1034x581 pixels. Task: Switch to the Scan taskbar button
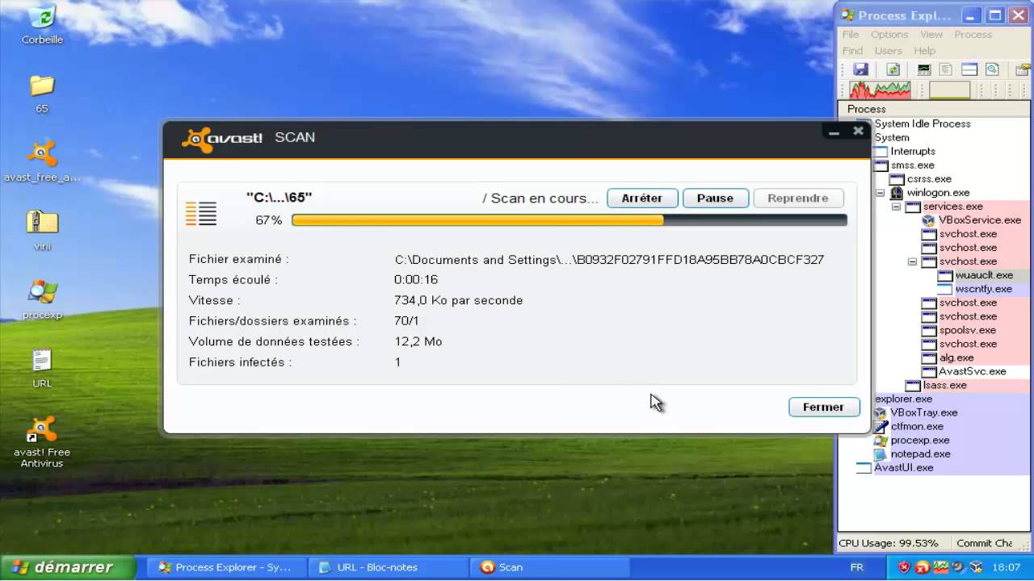pos(549,567)
